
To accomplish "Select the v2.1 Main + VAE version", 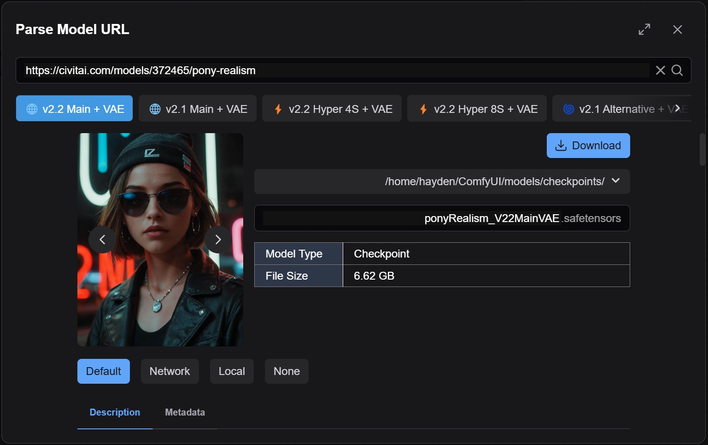I will click(198, 109).
